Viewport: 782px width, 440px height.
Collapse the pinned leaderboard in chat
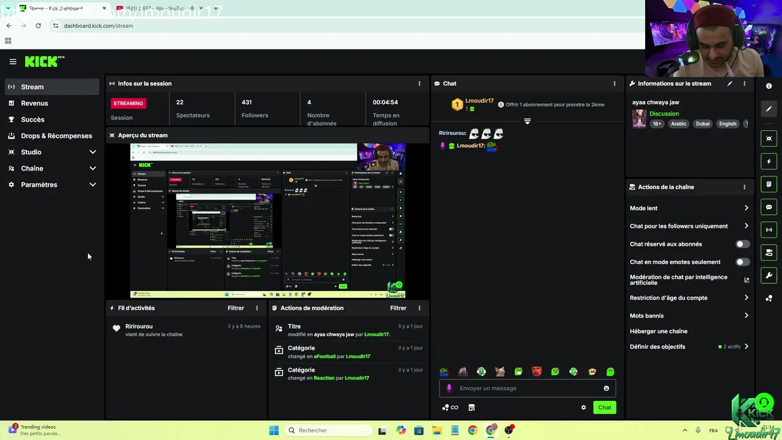pos(527,121)
